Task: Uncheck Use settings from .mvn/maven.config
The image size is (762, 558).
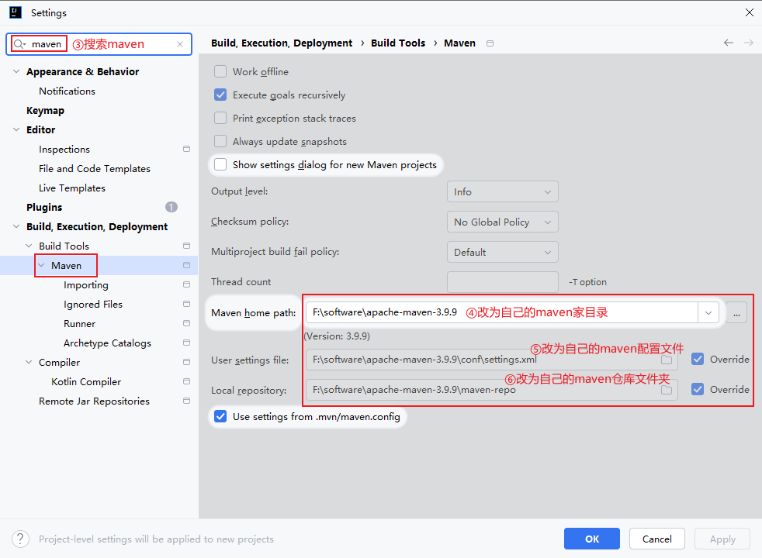Action: pos(220,417)
